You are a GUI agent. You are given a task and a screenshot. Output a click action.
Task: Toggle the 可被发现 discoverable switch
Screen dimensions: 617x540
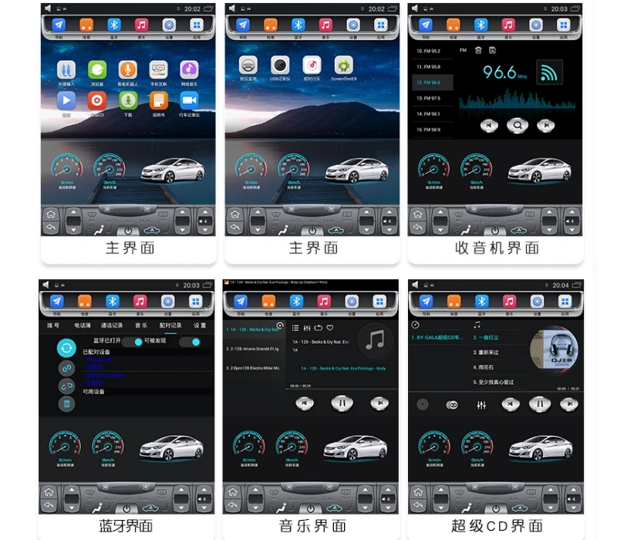[190, 342]
